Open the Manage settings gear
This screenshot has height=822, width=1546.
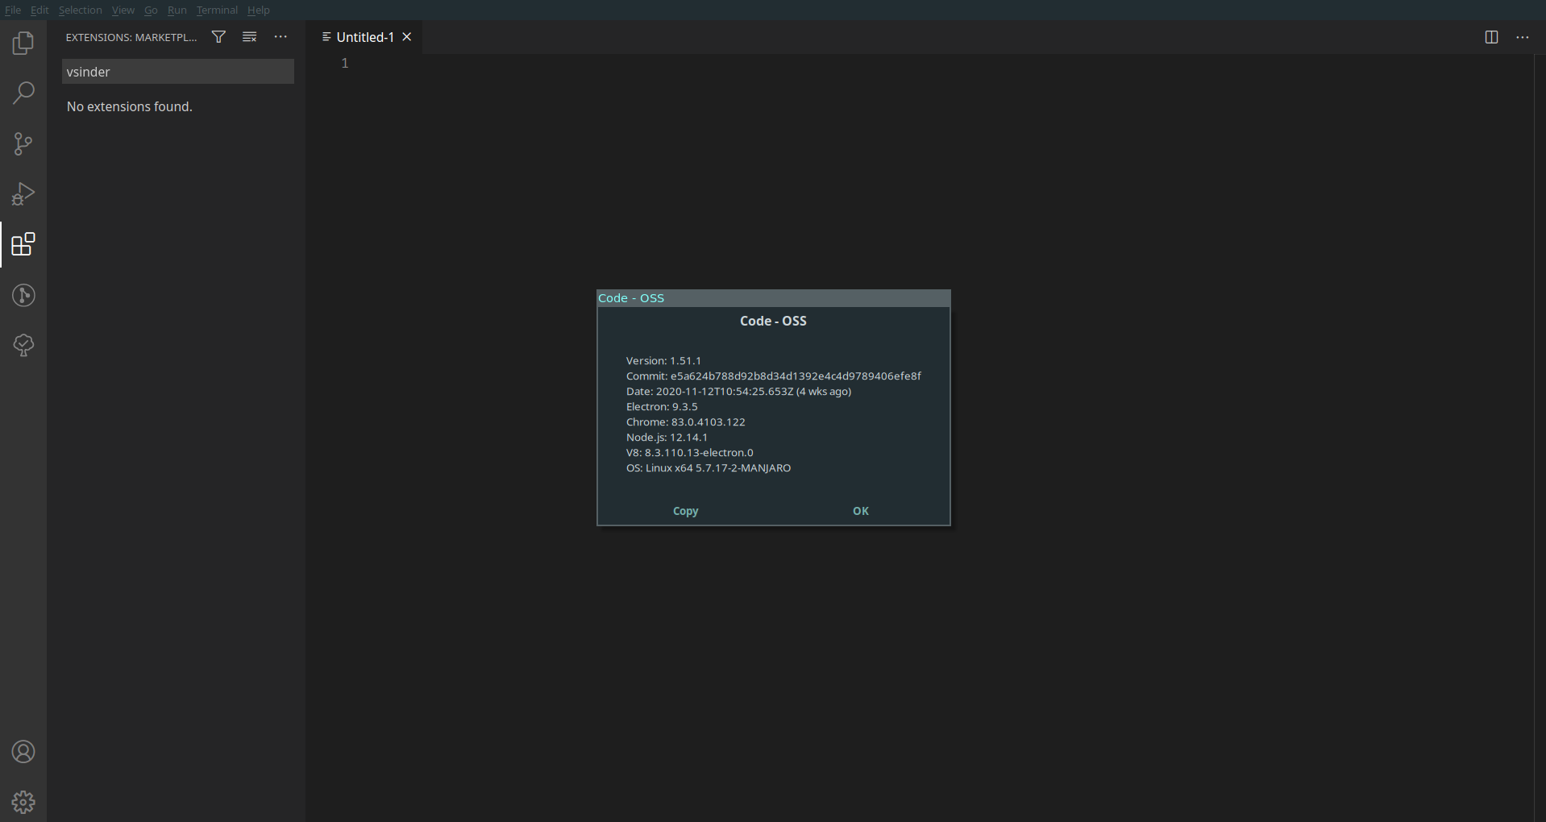point(23,802)
